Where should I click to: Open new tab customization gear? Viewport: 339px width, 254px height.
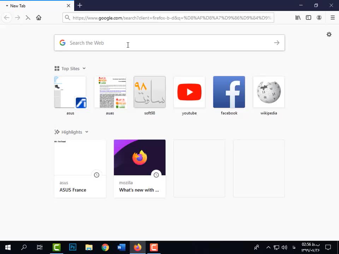329,34
